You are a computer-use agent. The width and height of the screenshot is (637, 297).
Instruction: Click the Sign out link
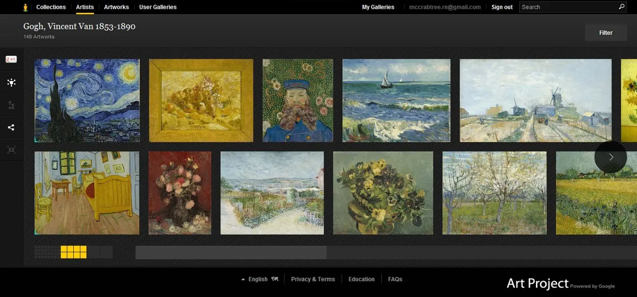point(502,7)
